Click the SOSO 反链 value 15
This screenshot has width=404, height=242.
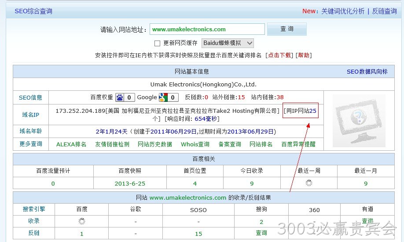198,234
